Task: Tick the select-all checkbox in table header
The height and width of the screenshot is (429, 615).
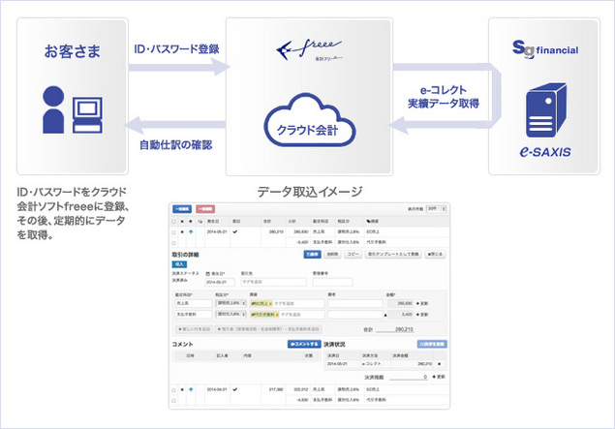Action: [172, 222]
